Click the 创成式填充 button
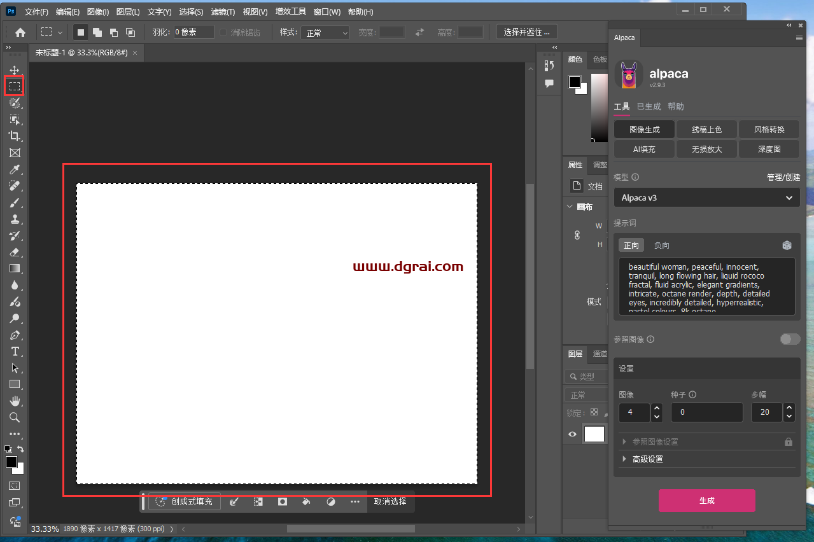The image size is (814, 542). tap(185, 501)
